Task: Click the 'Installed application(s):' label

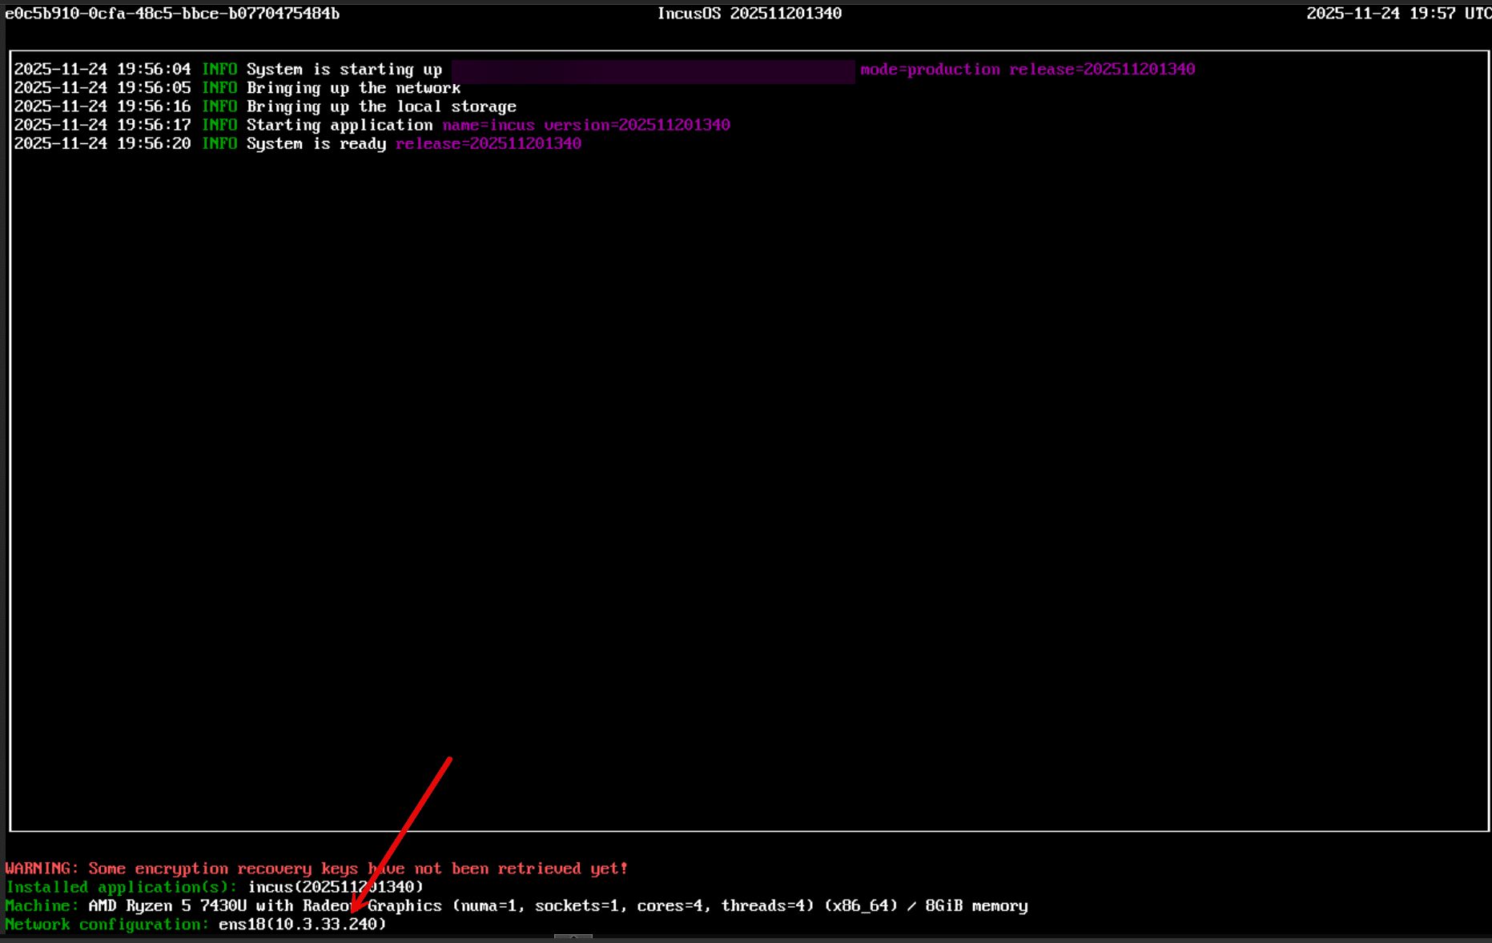Action: (x=122, y=887)
